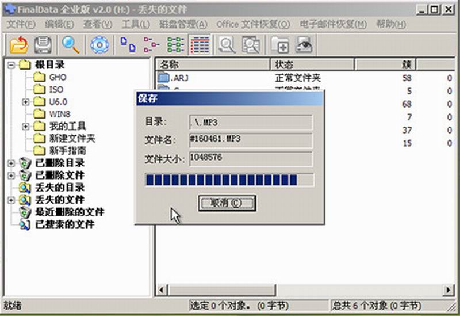Select the U6.0 tree item label
The image size is (460, 316).
tap(58, 102)
